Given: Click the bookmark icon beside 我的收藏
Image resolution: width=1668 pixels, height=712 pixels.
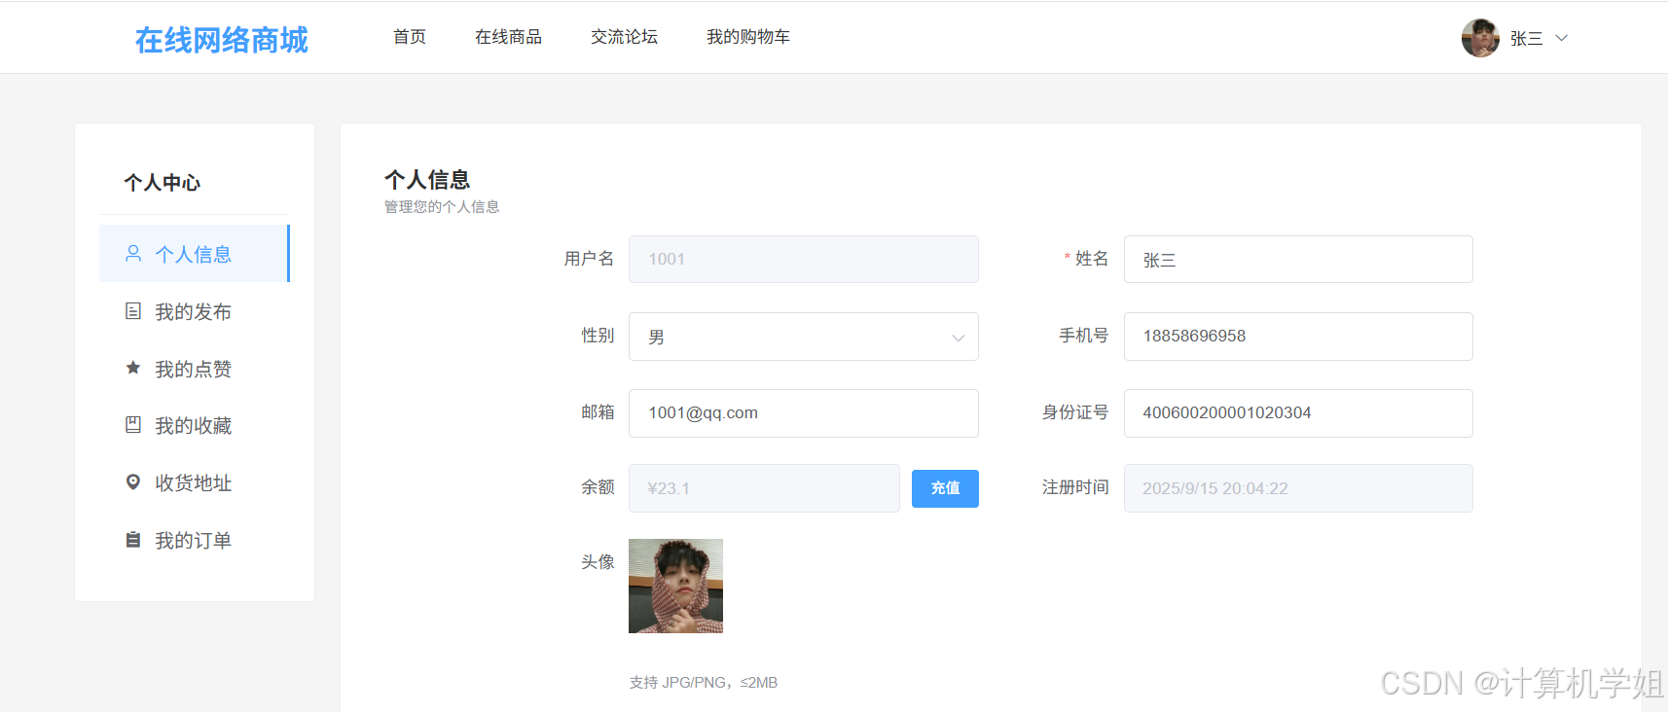Looking at the screenshot, I should tap(133, 425).
